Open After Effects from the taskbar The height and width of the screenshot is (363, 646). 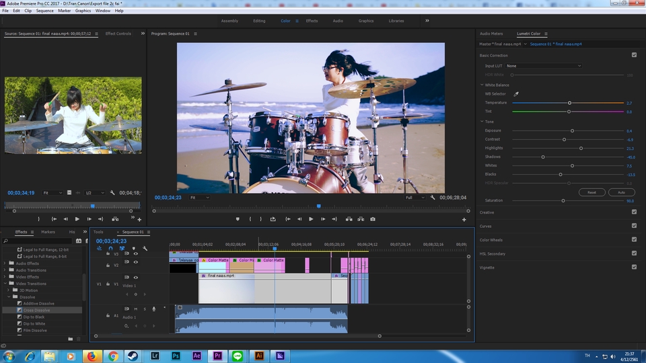pos(196,356)
